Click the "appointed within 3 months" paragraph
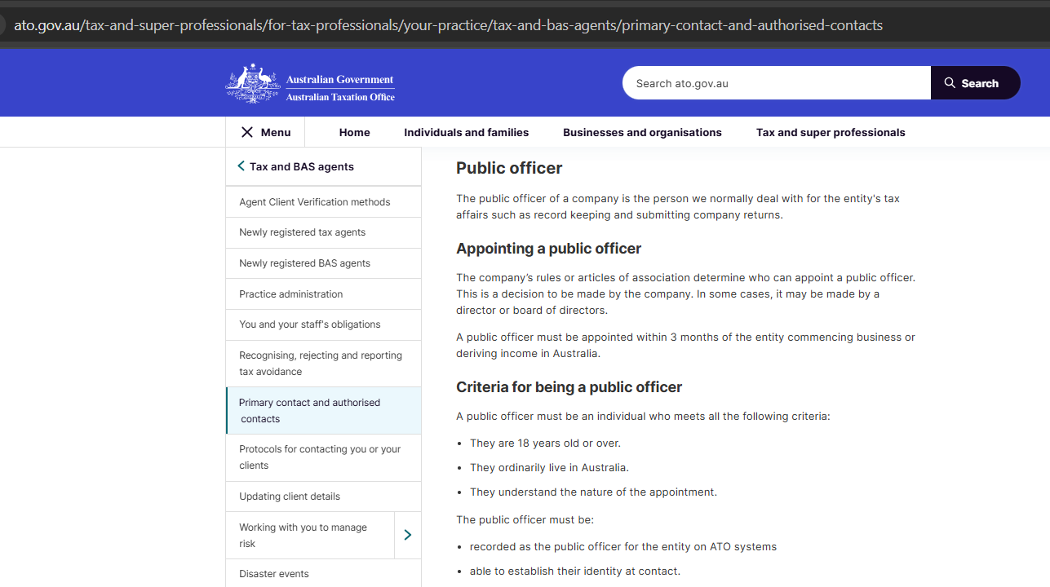Viewport: 1050px width, 587px height. point(685,346)
